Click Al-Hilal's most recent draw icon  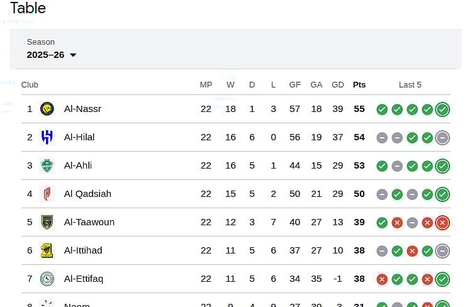pos(442,138)
